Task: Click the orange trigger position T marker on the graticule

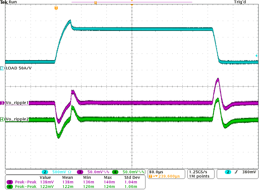Action: point(56,8)
